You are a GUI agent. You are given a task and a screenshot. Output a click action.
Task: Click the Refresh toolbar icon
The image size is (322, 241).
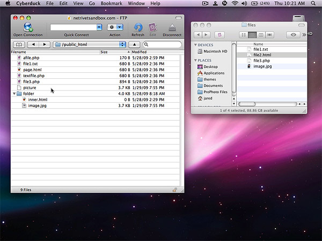tap(138, 27)
